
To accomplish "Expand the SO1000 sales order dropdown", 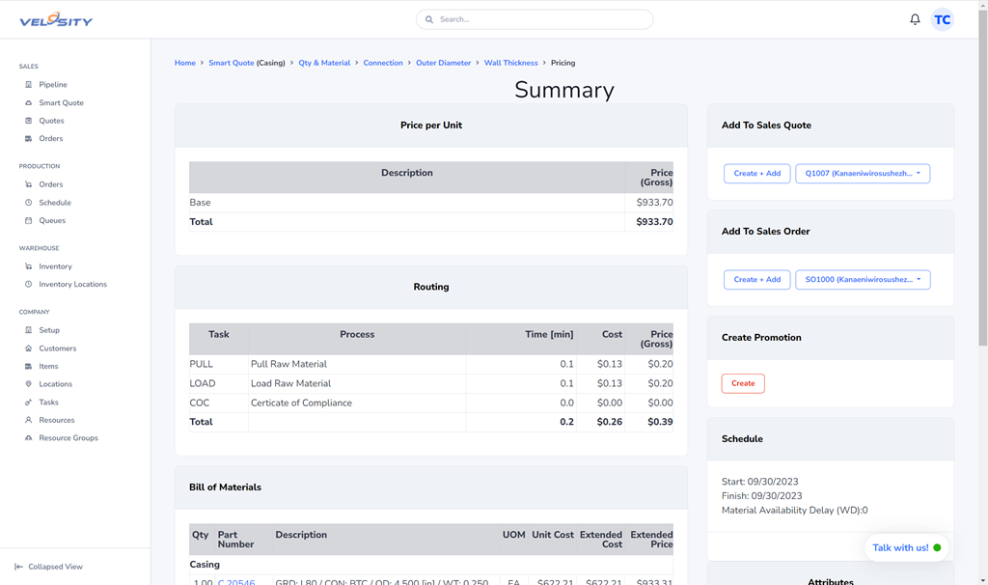I will pyautogui.click(x=862, y=280).
